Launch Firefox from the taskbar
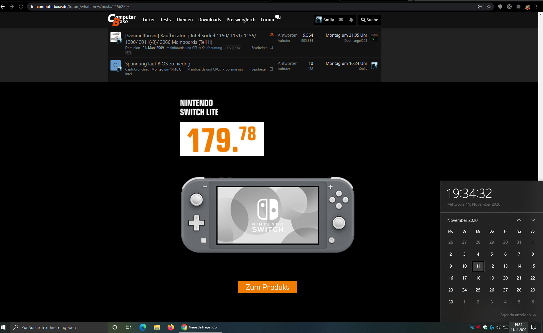This screenshot has height=333, width=543. tap(171, 327)
